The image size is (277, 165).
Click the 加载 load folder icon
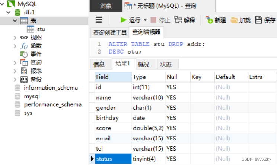[x=234, y=20]
